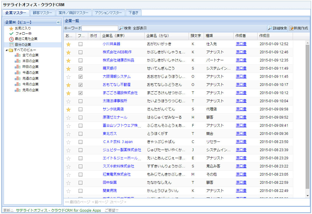Screen dimensions: 312x214
Task: Open the 案件／商談マスター tab
Action: [74, 13]
